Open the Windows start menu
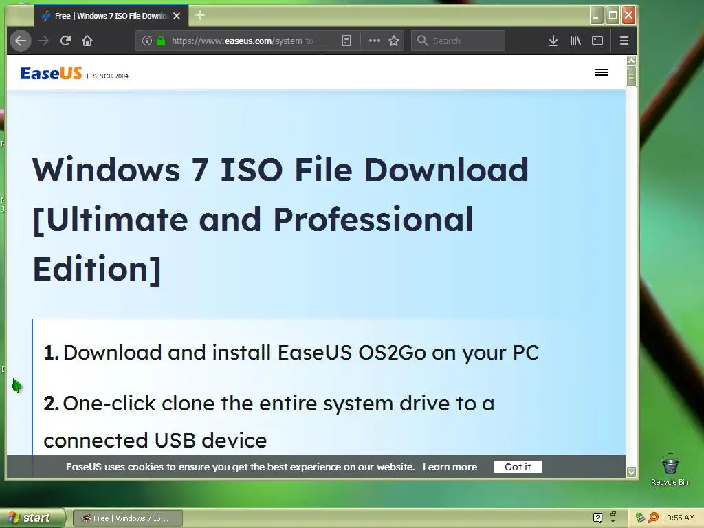 click(x=32, y=518)
